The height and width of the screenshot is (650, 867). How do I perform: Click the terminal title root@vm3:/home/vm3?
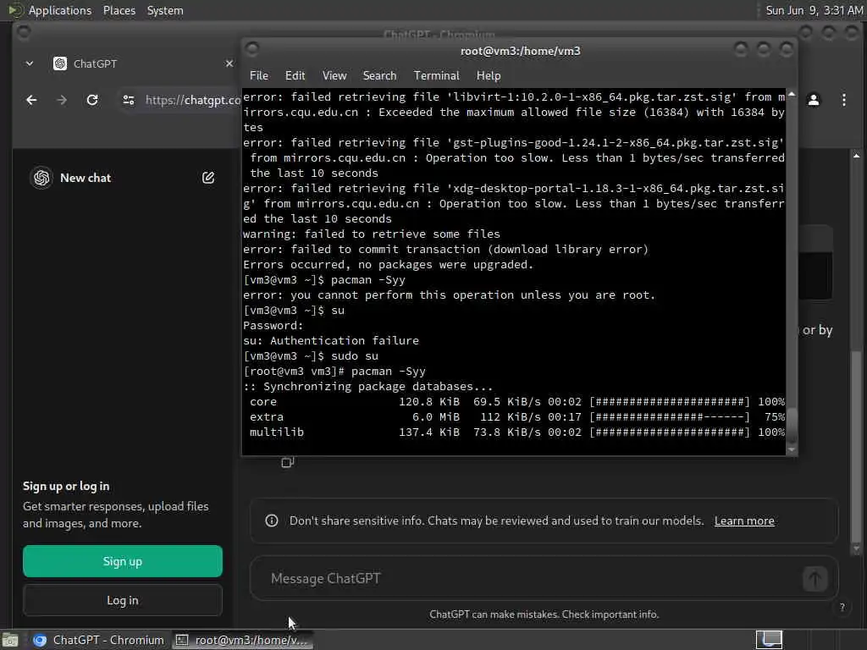pyautogui.click(x=521, y=51)
